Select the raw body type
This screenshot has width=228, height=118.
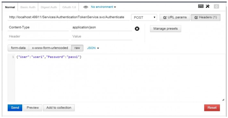point(77,48)
